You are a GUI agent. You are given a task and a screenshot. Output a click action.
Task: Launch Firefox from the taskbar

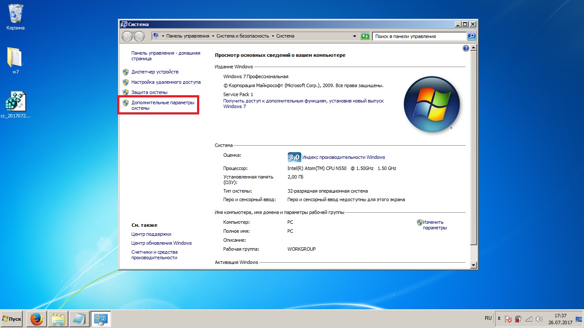point(37,319)
